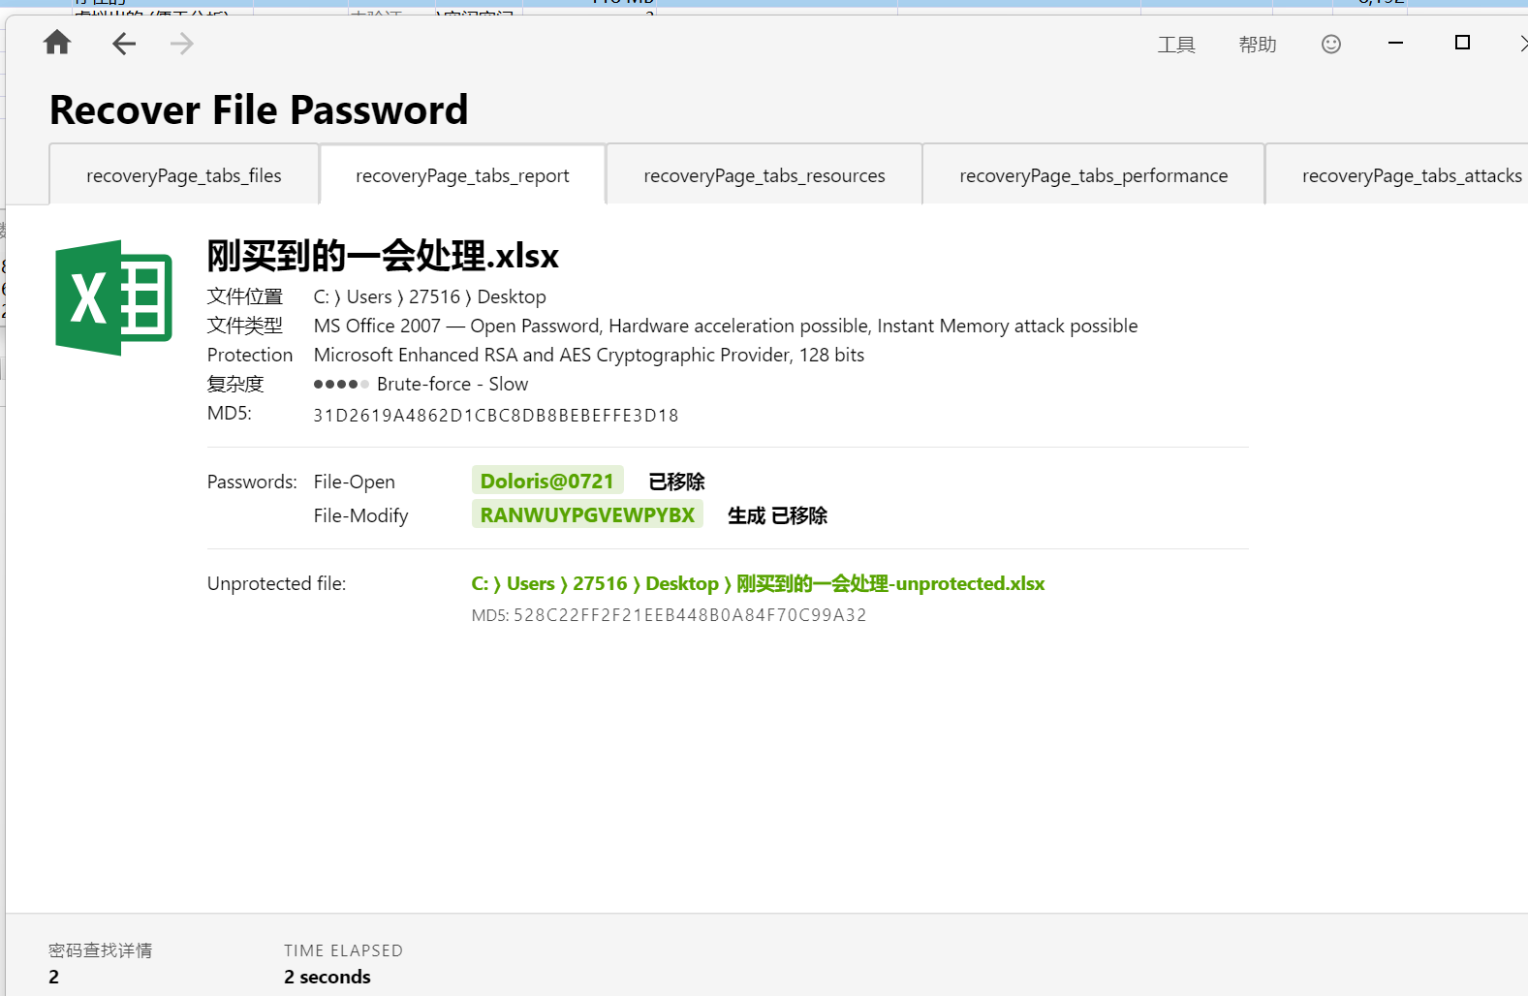Viewport: 1528px width, 996px height.
Task: Click the file name 刚买到的一会处理.xlsx heading
Action: (383, 256)
